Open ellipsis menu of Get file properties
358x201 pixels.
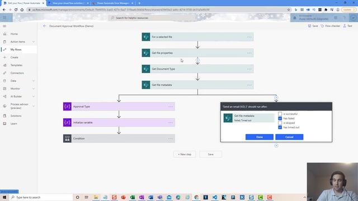[x=249, y=53]
